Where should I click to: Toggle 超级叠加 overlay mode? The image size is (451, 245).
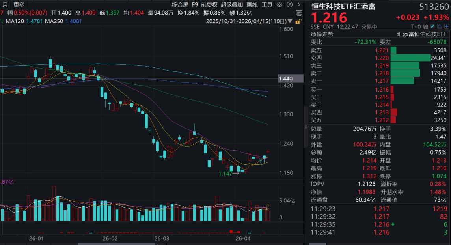[232, 5]
